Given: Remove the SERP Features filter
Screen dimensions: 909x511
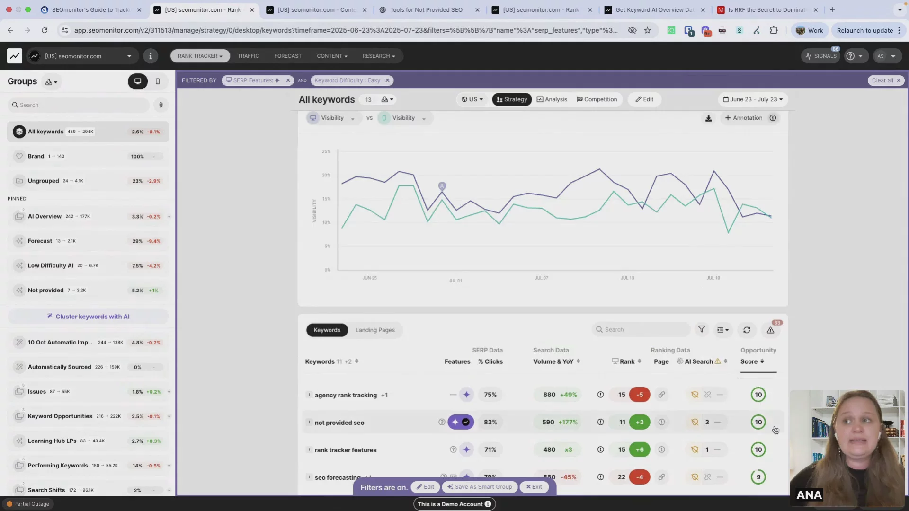Looking at the screenshot, I should coord(288,80).
